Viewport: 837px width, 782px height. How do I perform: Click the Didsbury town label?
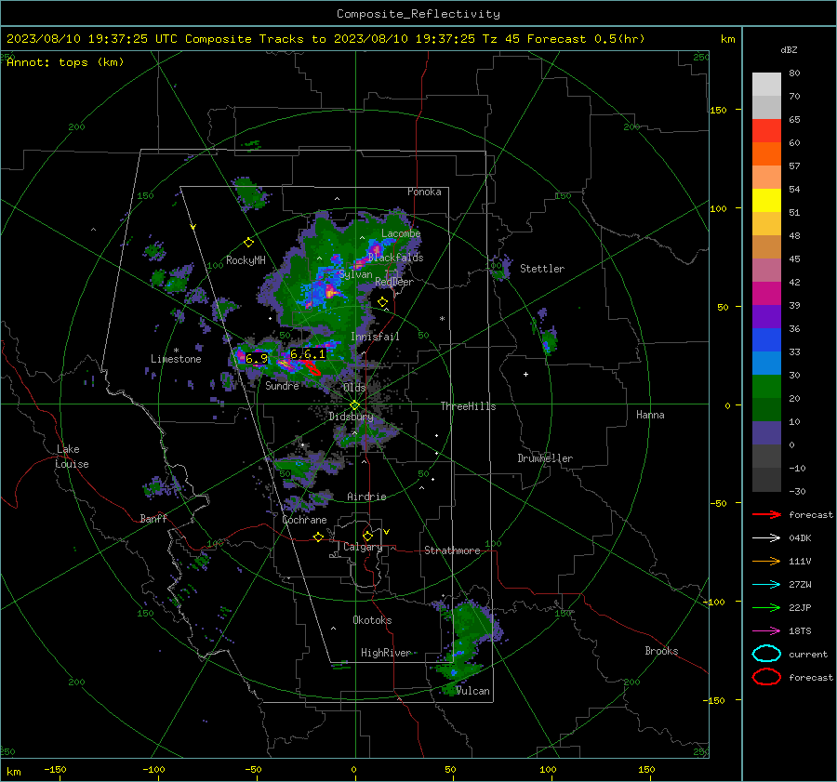coord(351,417)
